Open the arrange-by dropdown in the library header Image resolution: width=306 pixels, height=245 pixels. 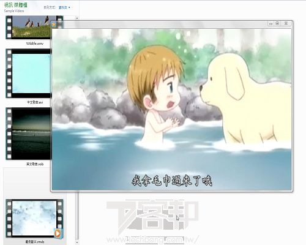64,7
